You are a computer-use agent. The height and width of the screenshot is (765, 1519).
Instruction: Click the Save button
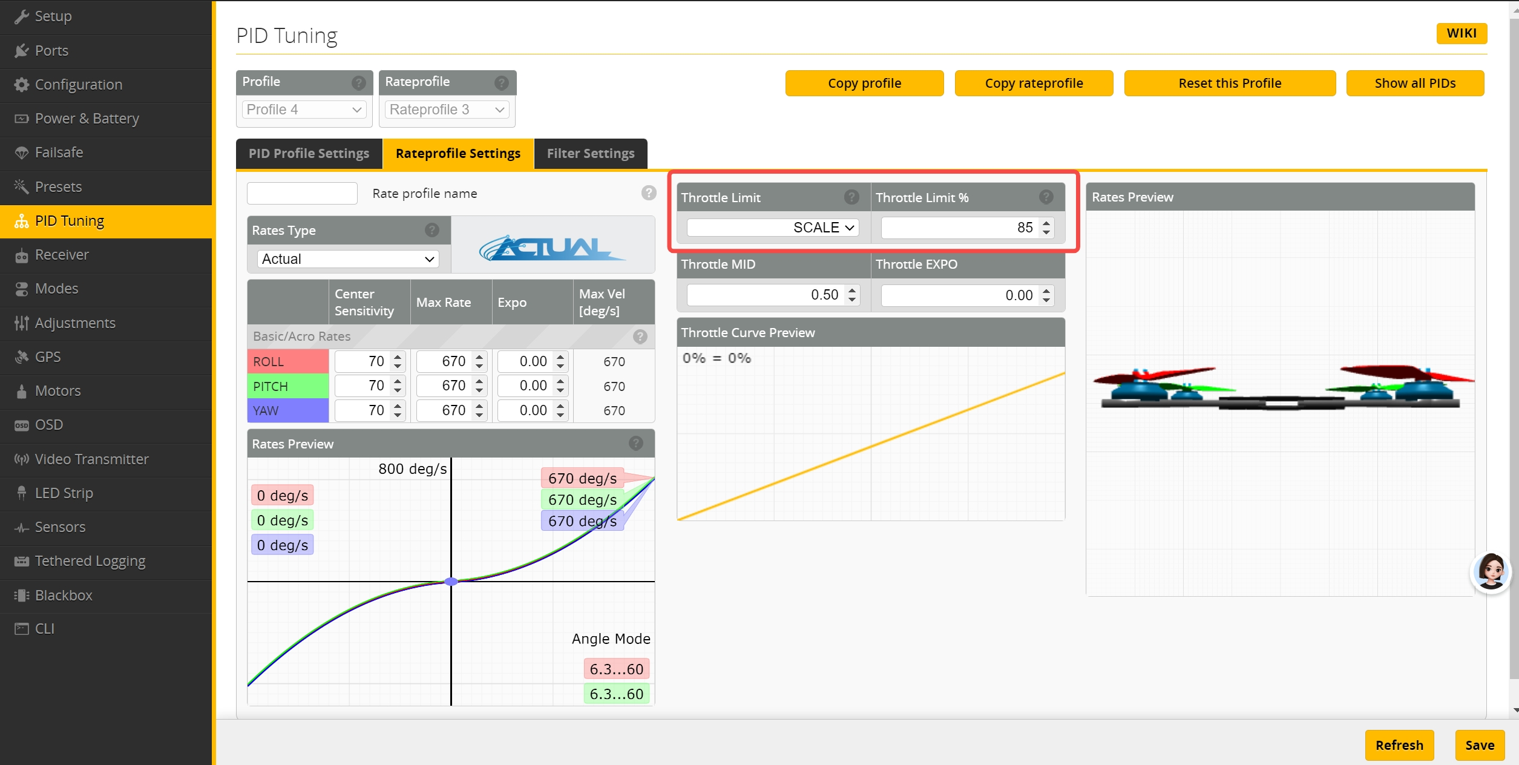pyautogui.click(x=1479, y=745)
